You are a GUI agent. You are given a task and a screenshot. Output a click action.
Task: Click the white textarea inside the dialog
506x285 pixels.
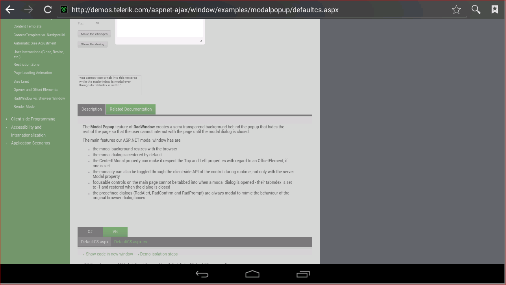[x=160, y=28]
